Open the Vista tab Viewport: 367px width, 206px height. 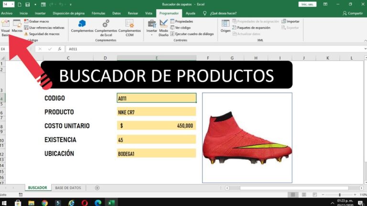(x=149, y=13)
